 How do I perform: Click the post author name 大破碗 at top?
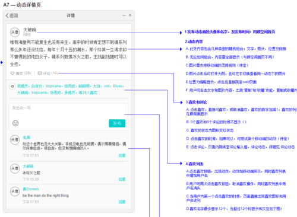point(30,30)
